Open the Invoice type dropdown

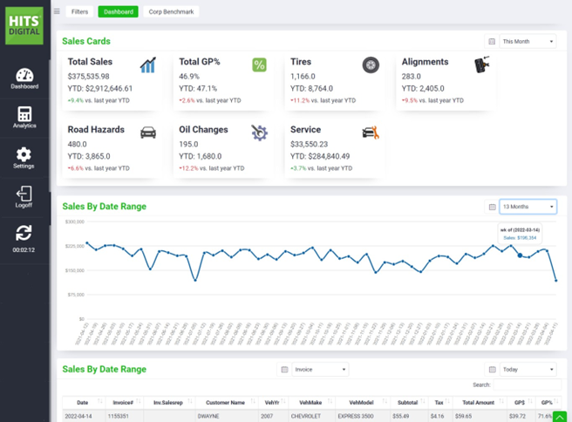(319, 370)
